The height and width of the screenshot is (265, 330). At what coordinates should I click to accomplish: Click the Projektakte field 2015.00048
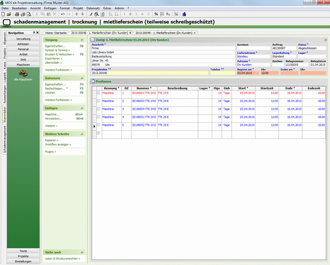[150, 73]
